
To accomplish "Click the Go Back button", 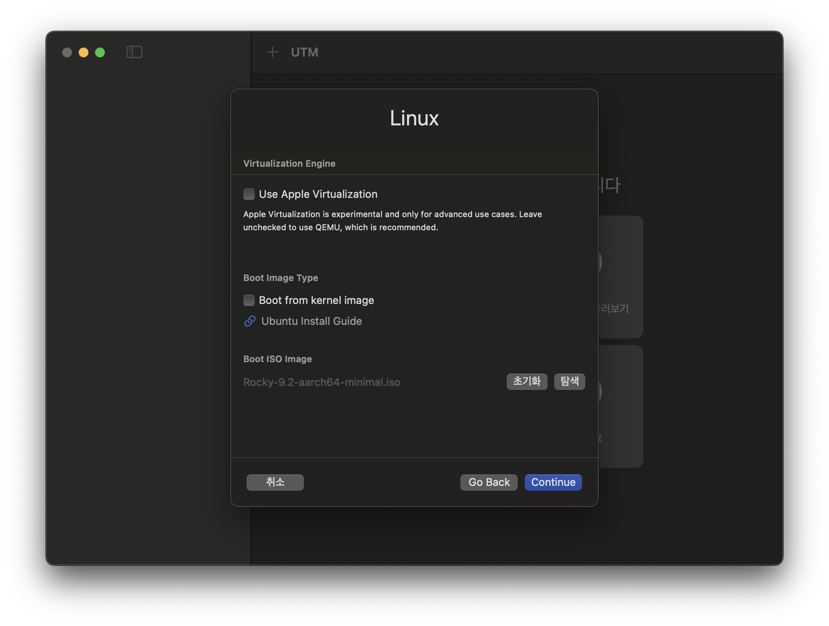I will [489, 482].
